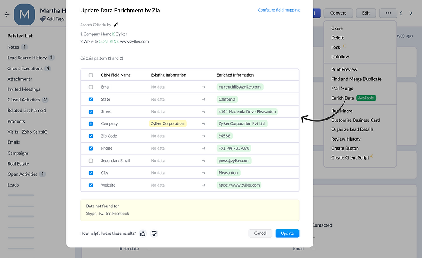Go to previous record arrow
The width and height of the screenshot is (422, 258).
(401, 13)
